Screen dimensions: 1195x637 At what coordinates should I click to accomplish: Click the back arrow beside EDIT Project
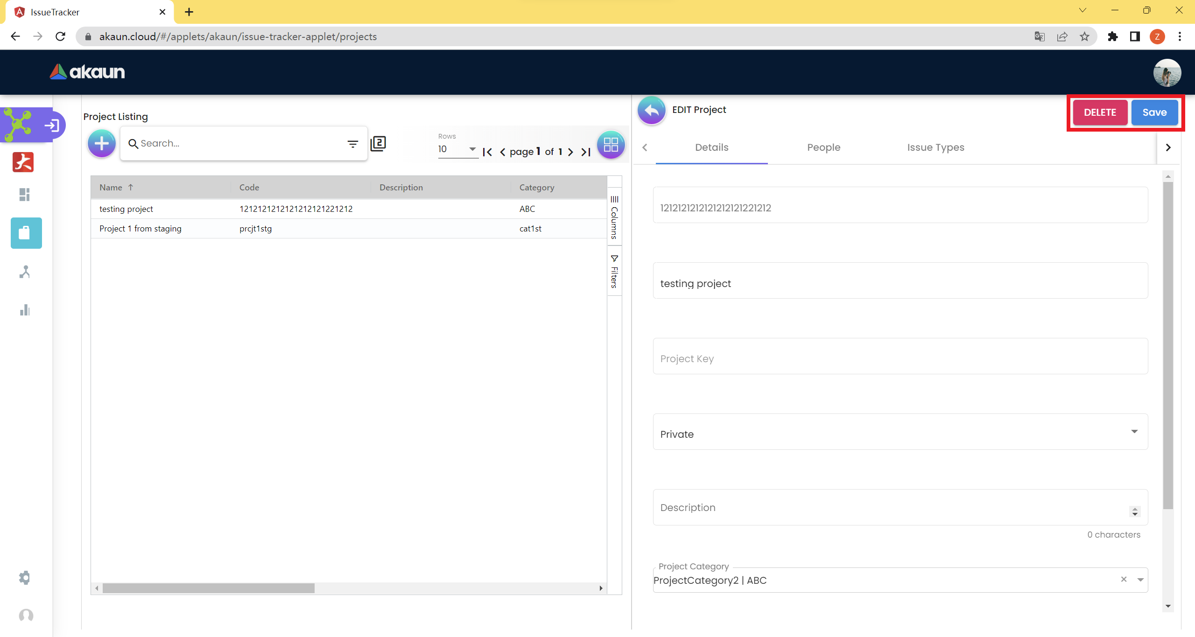point(651,110)
